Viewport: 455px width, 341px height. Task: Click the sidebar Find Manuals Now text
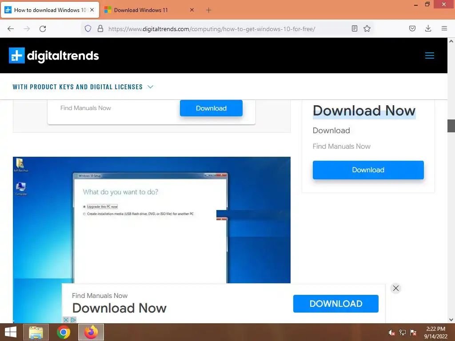click(342, 147)
